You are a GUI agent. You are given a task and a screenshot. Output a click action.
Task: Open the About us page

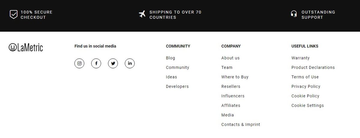pos(230,58)
